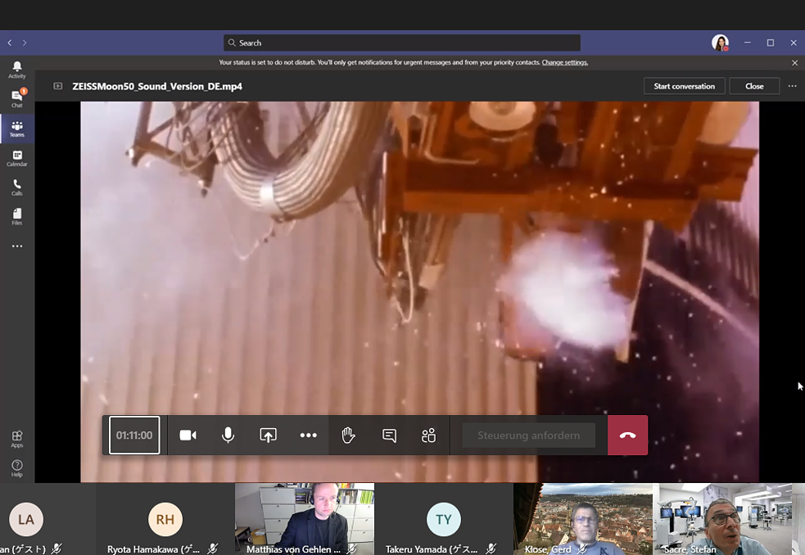
Task: Open the Apps store icon
Action: coord(17,439)
